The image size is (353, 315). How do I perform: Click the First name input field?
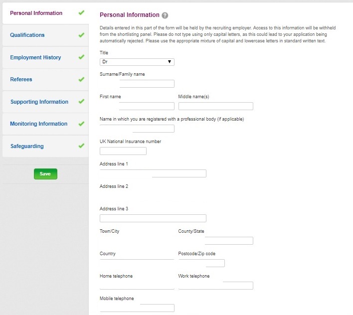tap(137, 106)
